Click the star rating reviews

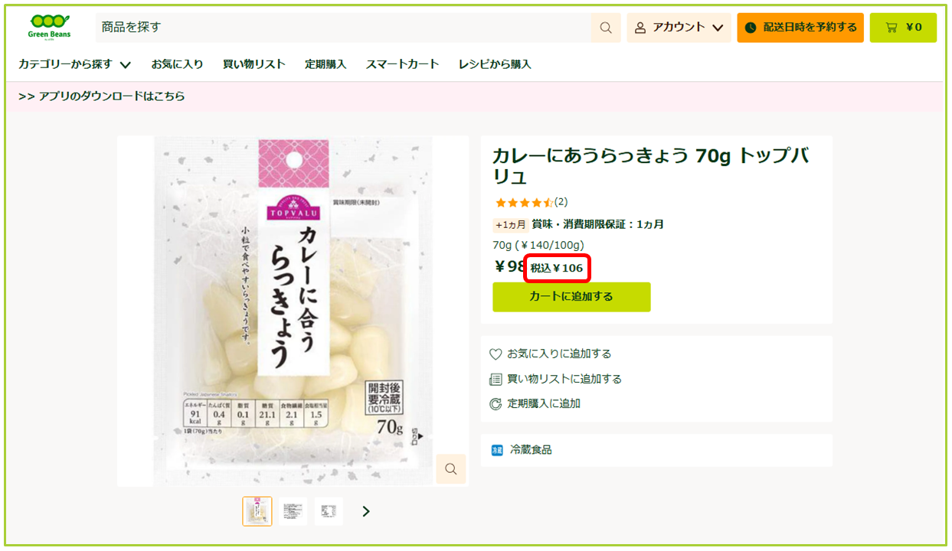(531, 202)
